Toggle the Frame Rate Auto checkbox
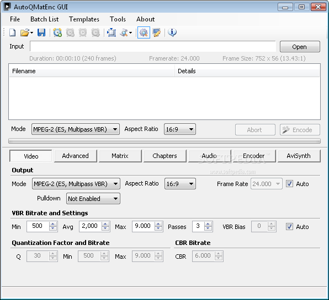 tap(289, 184)
